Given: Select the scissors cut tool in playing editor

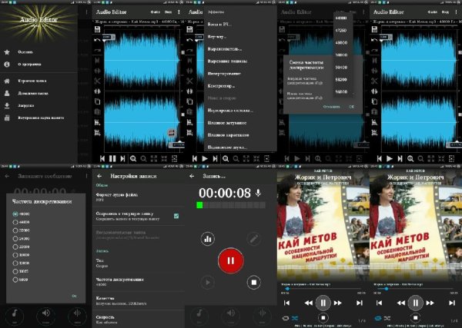Looking at the screenshot, I should point(98,81).
